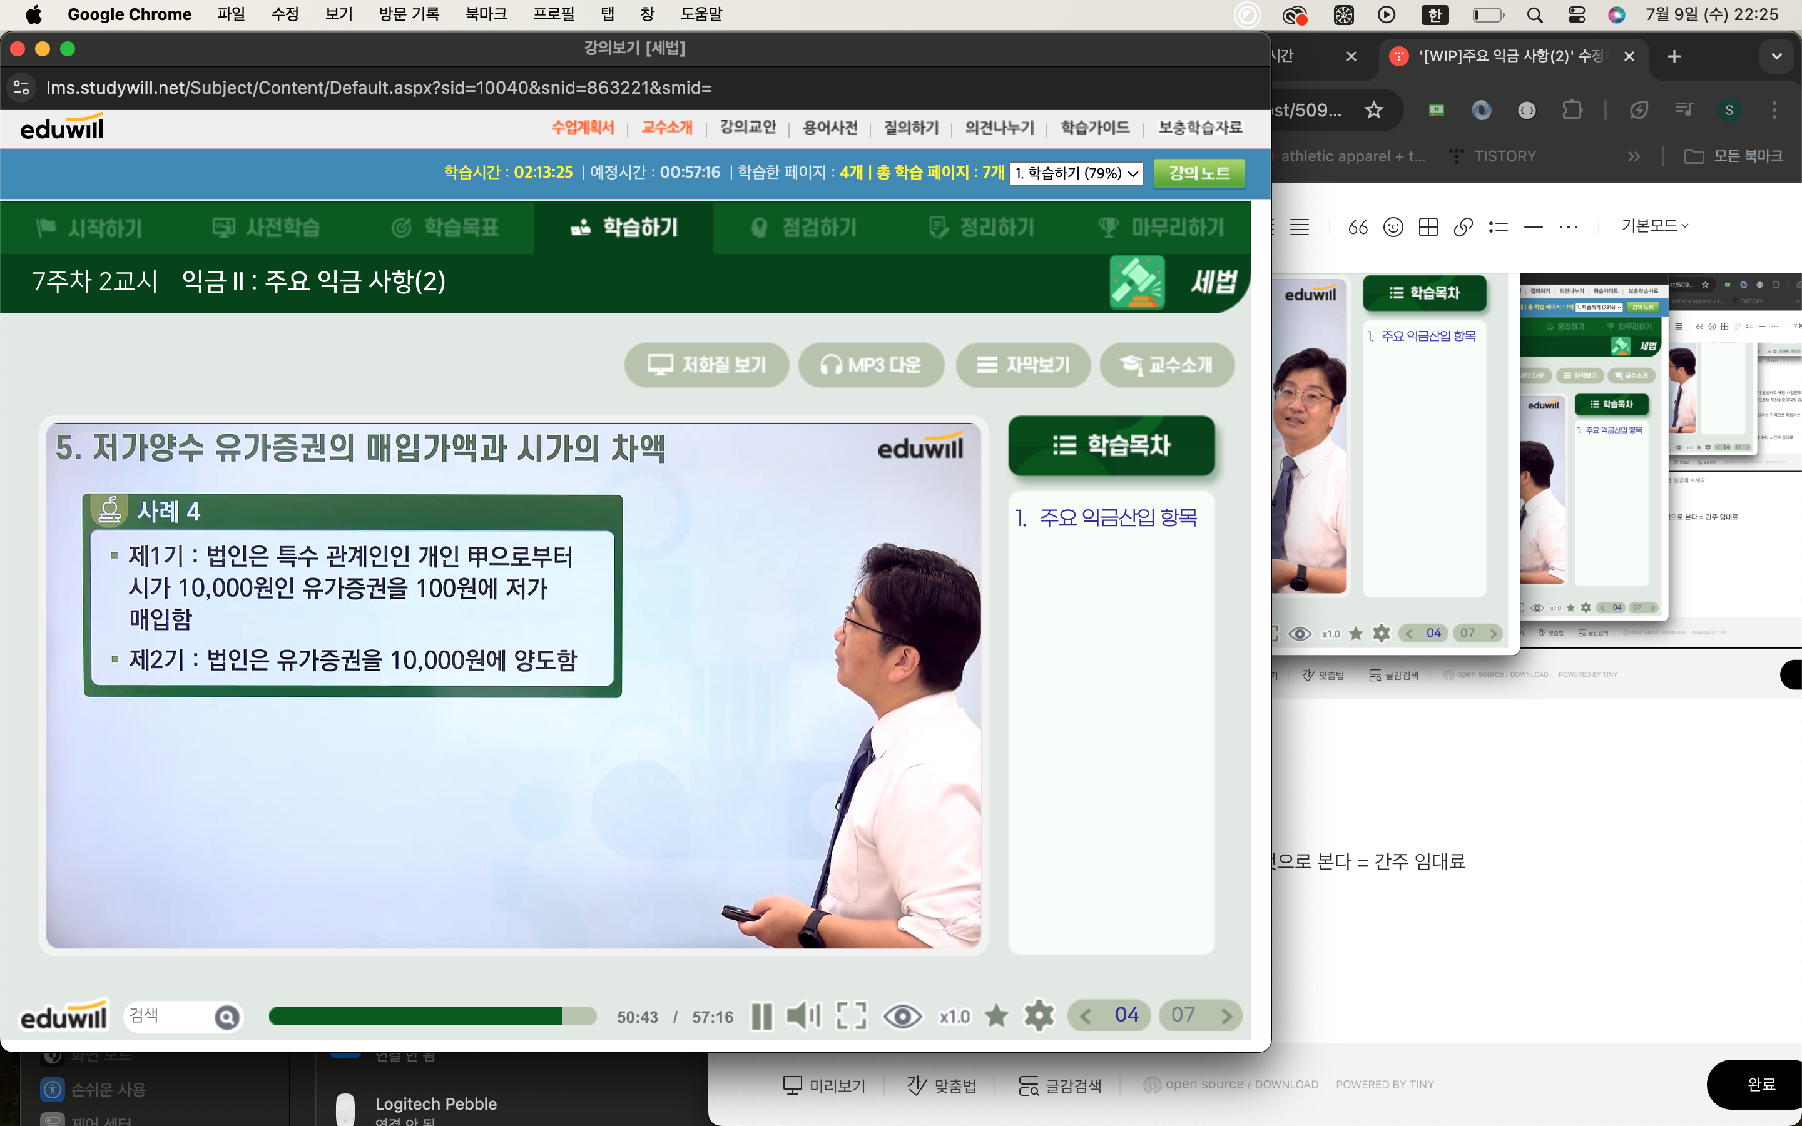The image size is (1802, 1126).
Task: Go to previous lecture page arrow
Action: 1086,1016
